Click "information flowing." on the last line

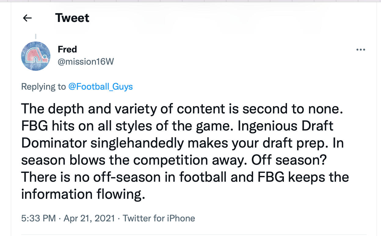pyautogui.click(x=83, y=194)
